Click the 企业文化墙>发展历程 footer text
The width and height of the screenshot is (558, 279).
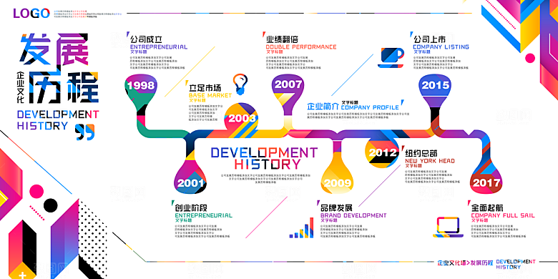[466, 263]
